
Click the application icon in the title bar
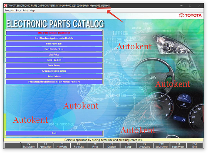tap(6, 5)
